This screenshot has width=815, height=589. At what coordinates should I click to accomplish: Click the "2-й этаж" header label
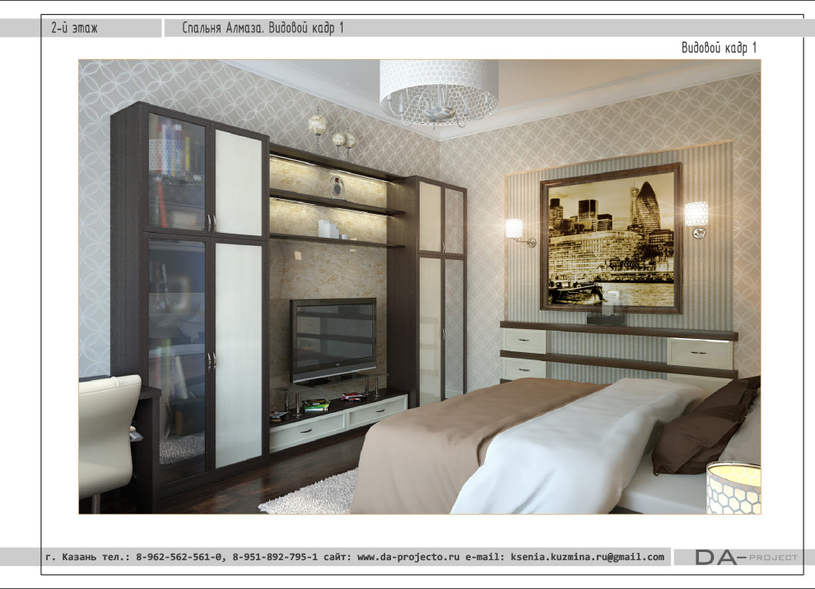74,29
